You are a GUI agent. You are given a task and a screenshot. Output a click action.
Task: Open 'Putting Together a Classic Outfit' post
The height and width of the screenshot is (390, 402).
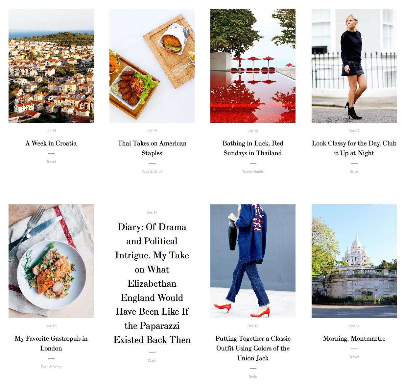[253, 348]
